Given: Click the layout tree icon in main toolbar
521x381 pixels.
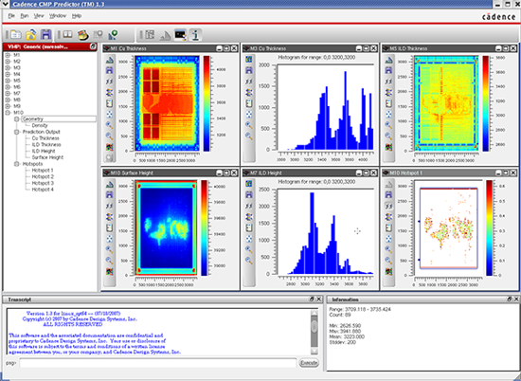Looking at the screenshot, I should point(150,34).
